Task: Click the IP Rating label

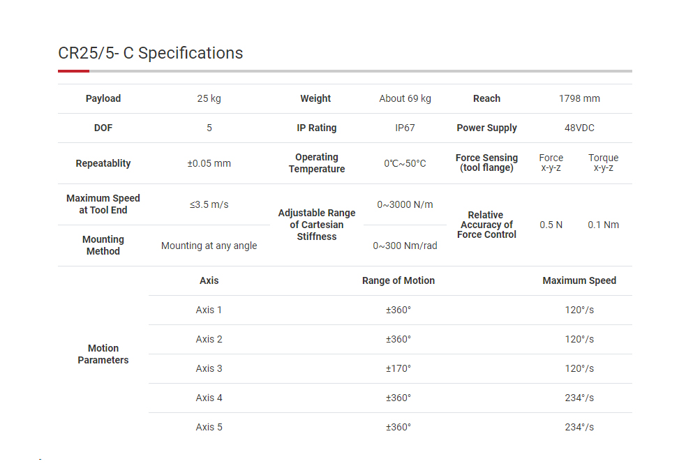Action: pyautogui.click(x=316, y=128)
